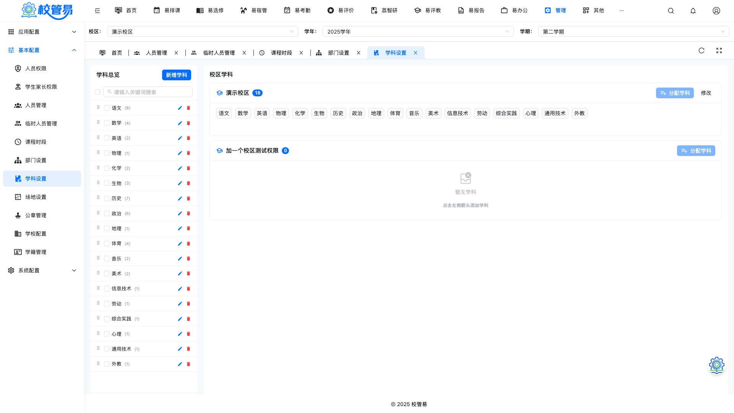734x413 pixels.
Task: Open the more menu ellipsis in top nav
Action: click(x=622, y=11)
